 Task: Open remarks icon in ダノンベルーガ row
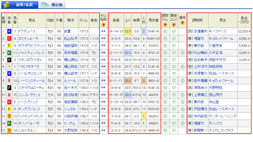(182, 123)
